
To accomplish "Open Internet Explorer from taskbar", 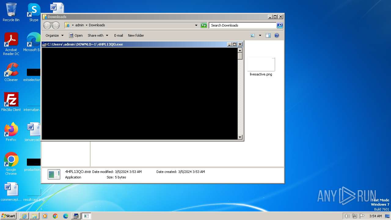I will (24, 216).
